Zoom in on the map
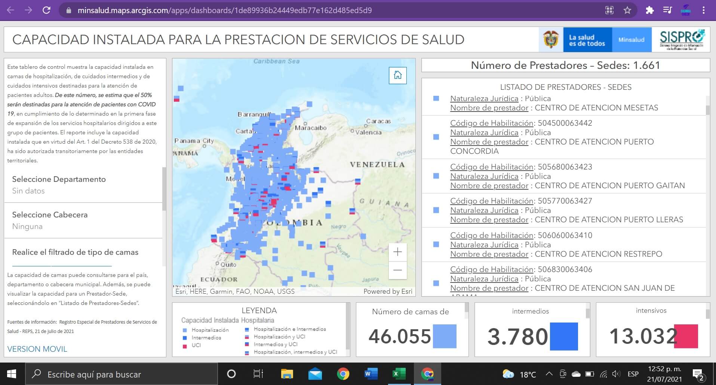The image size is (716, 385). point(397,252)
